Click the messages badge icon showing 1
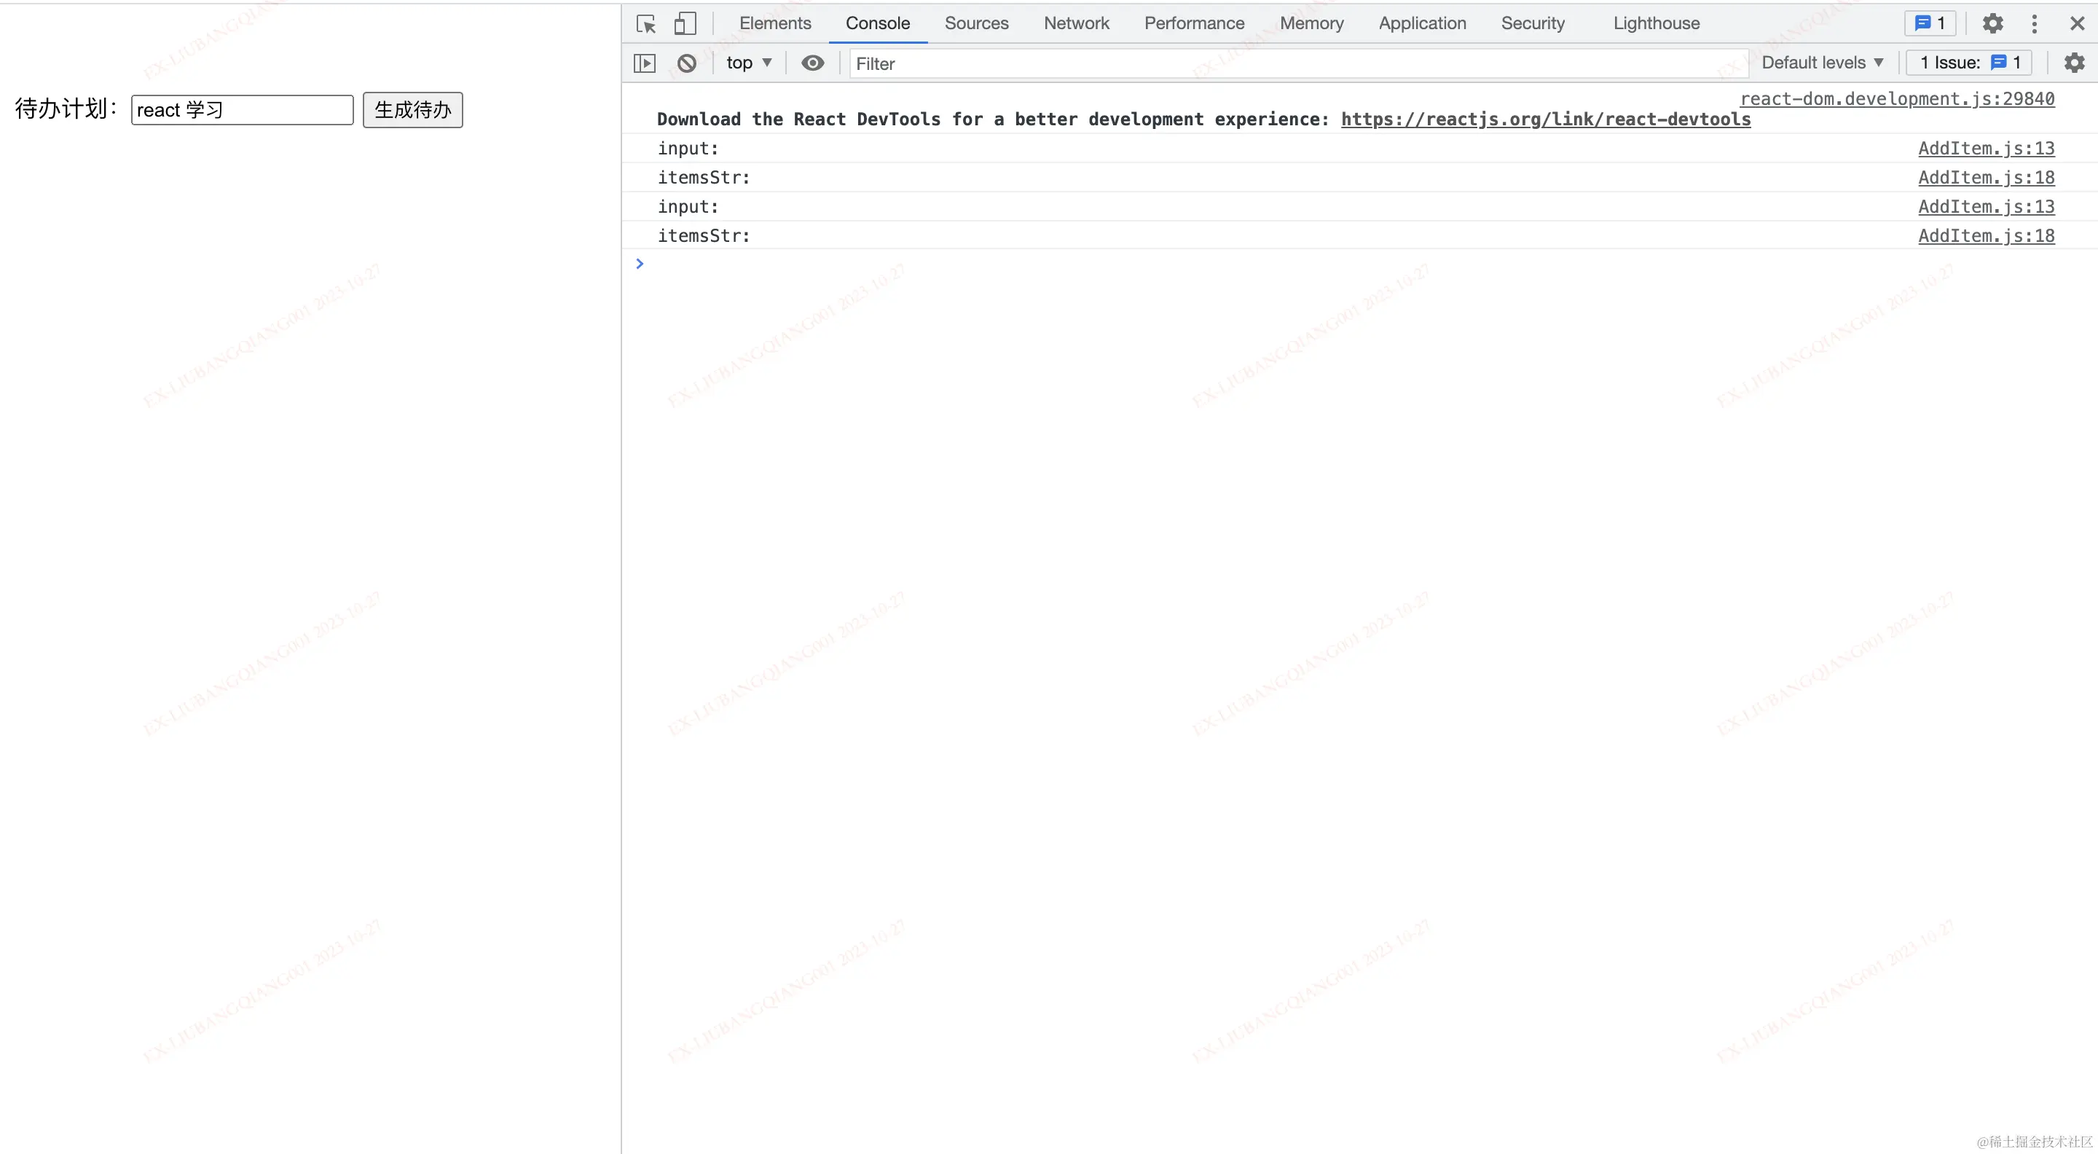This screenshot has width=2098, height=1154. [x=1930, y=23]
